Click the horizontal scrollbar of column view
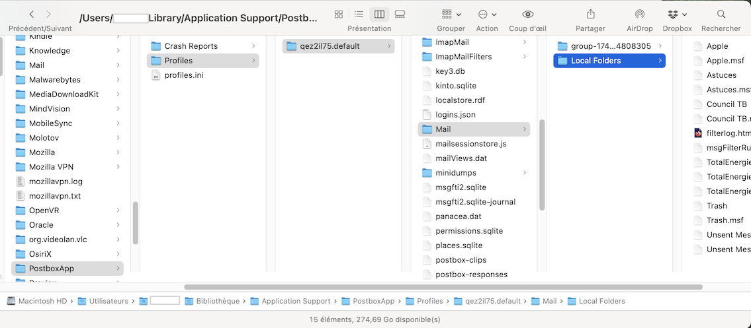The image size is (751, 328). (x=443, y=287)
